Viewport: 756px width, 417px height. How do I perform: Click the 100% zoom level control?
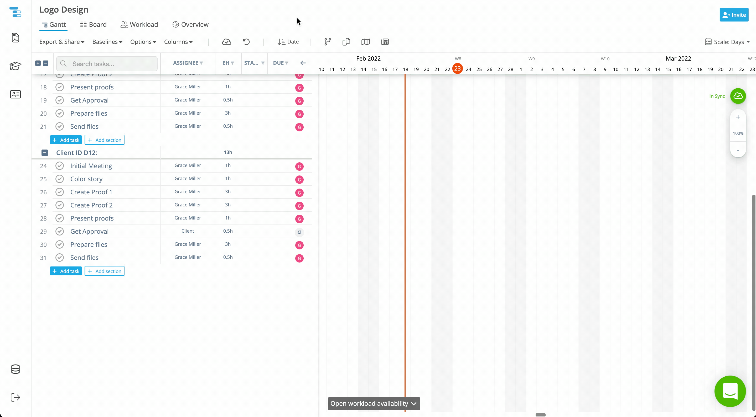tap(738, 133)
